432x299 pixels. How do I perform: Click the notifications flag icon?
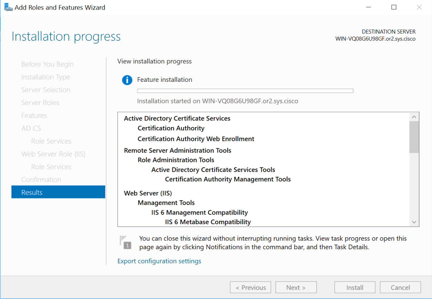[x=125, y=242]
